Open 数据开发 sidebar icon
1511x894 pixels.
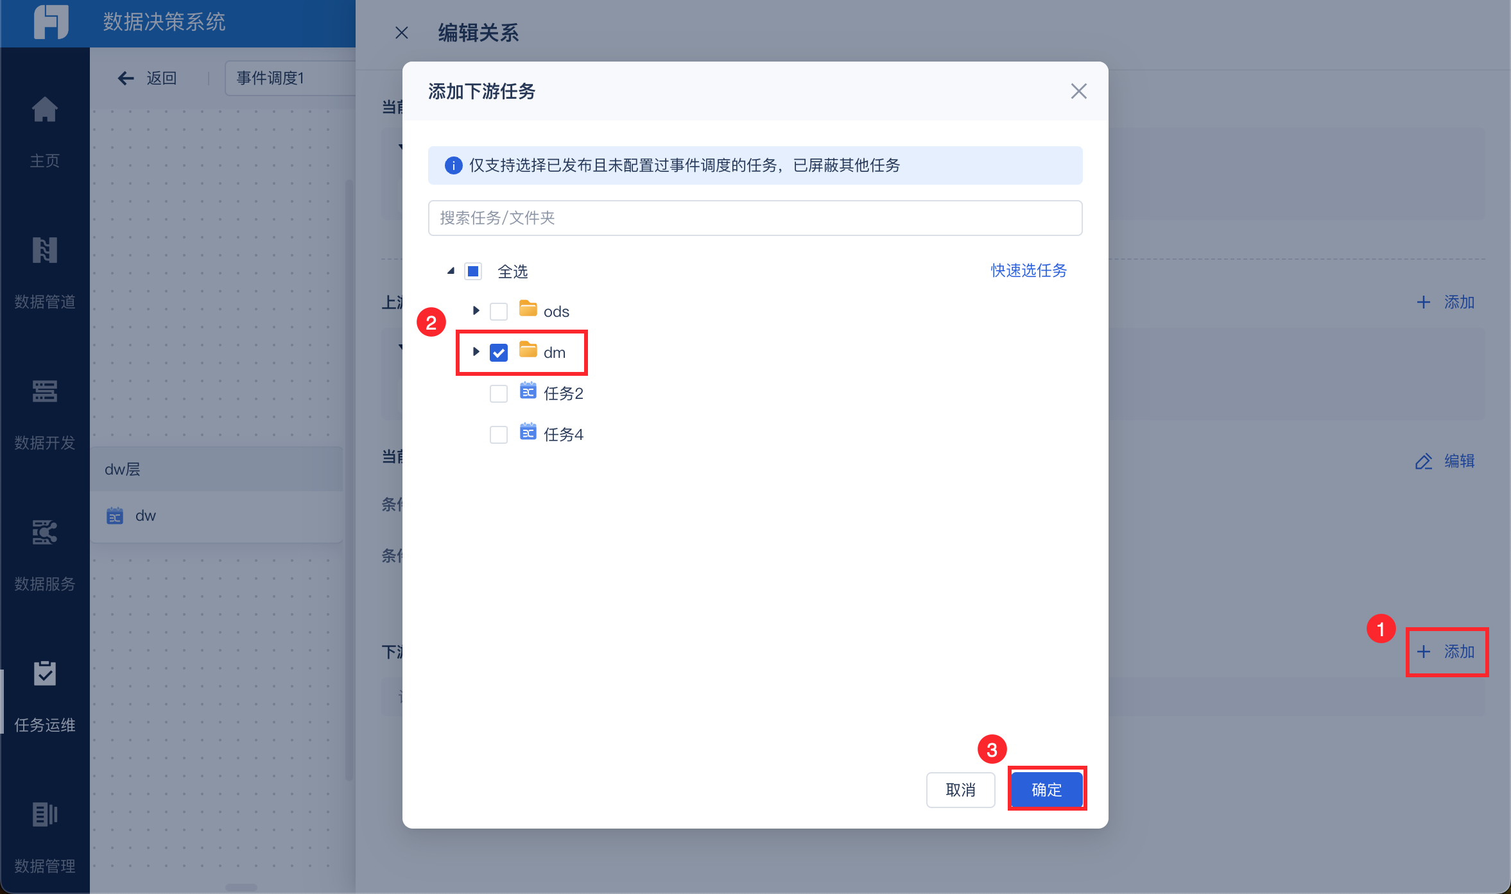(x=44, y=391)
